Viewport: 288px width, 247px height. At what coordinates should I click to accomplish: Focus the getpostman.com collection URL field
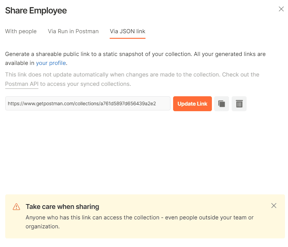tap(88, 104)
